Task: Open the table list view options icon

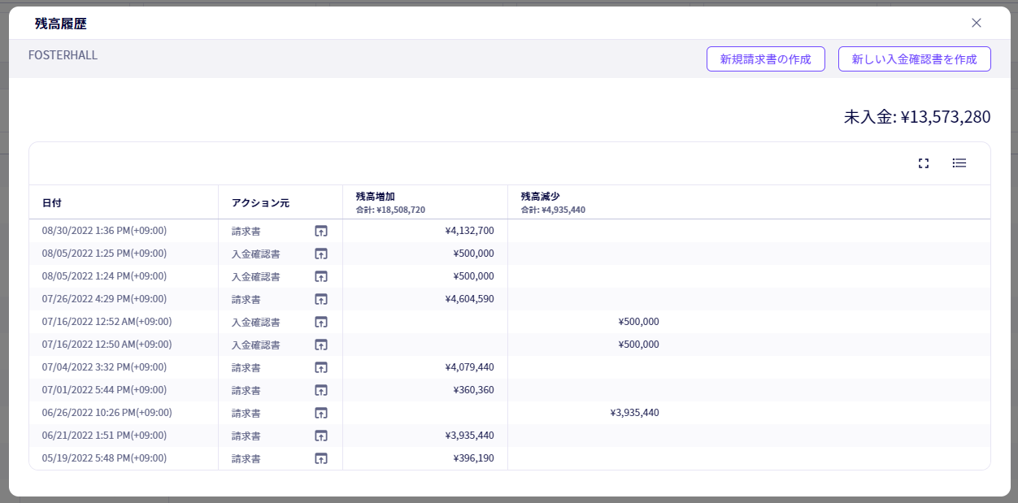Action: pos(959,163)
